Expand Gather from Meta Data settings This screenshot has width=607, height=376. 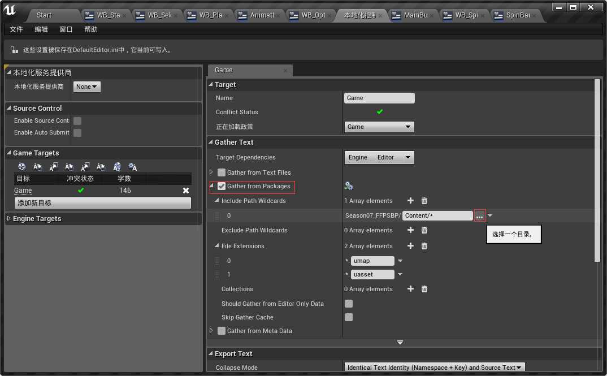click(x=211, y=330)
